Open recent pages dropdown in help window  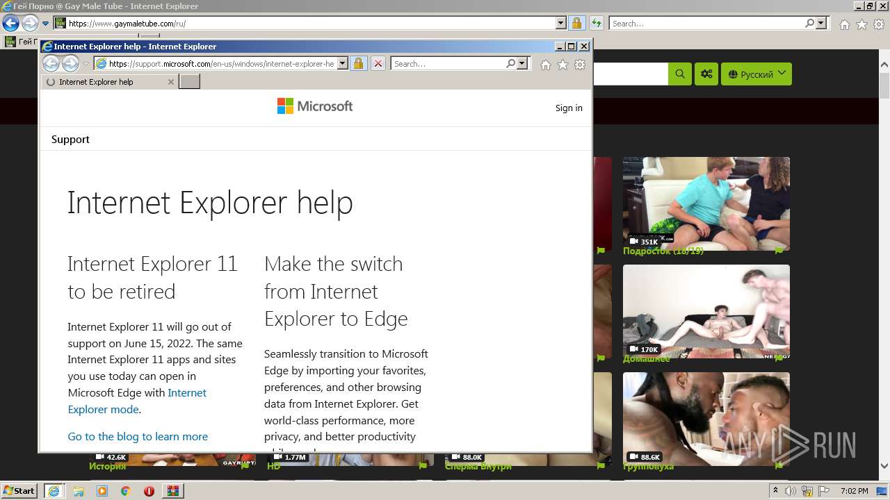point(86,64)
